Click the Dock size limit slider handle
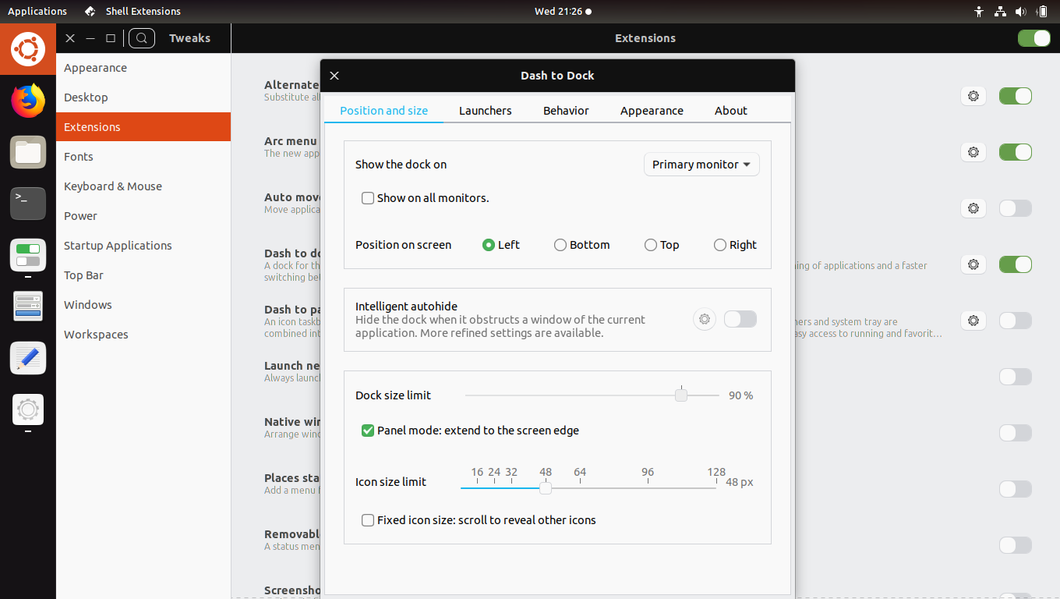The height and width of the screenshot is (599, 1060). (681, 395)
